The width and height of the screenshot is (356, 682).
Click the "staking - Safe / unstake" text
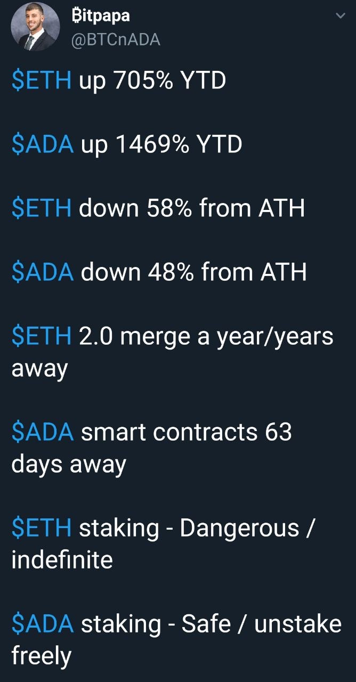(211, 624)
